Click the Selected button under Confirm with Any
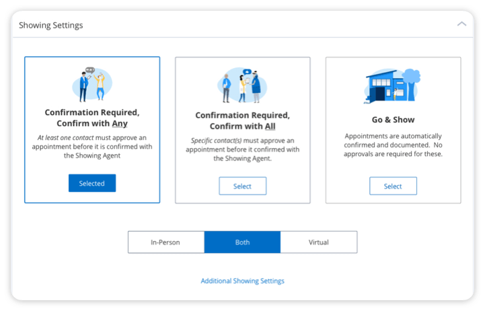Image resolution: width=485 pixels, height=311 pixels. coord(92,183)
